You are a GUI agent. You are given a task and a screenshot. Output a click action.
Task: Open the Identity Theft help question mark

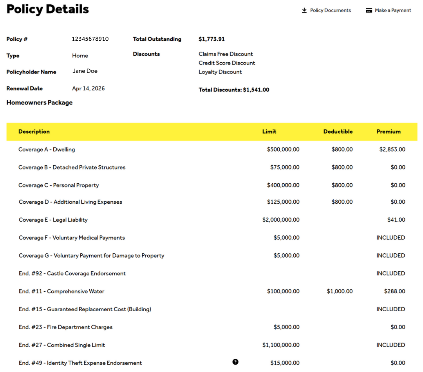point(235,362)
